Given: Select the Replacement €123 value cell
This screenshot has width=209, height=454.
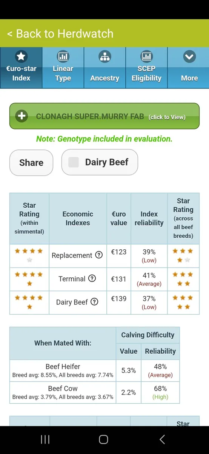Looking at the screenshot, I should pos(119,256).
